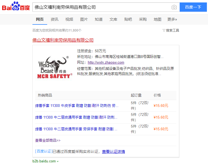This screenshot has height=167, width=208.
Task: Click the 起订量 column header
Action: (x=136, y=95)
